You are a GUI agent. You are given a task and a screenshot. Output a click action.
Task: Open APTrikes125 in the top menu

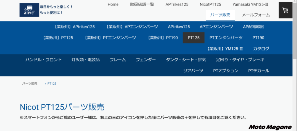[x=177, y=4]
